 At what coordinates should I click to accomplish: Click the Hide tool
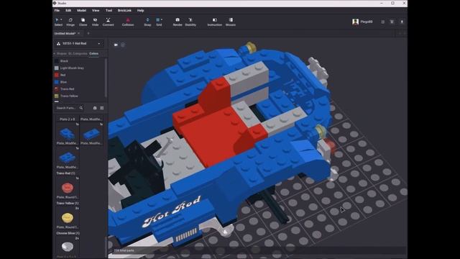pyautogui.click(x=95, y=22)
